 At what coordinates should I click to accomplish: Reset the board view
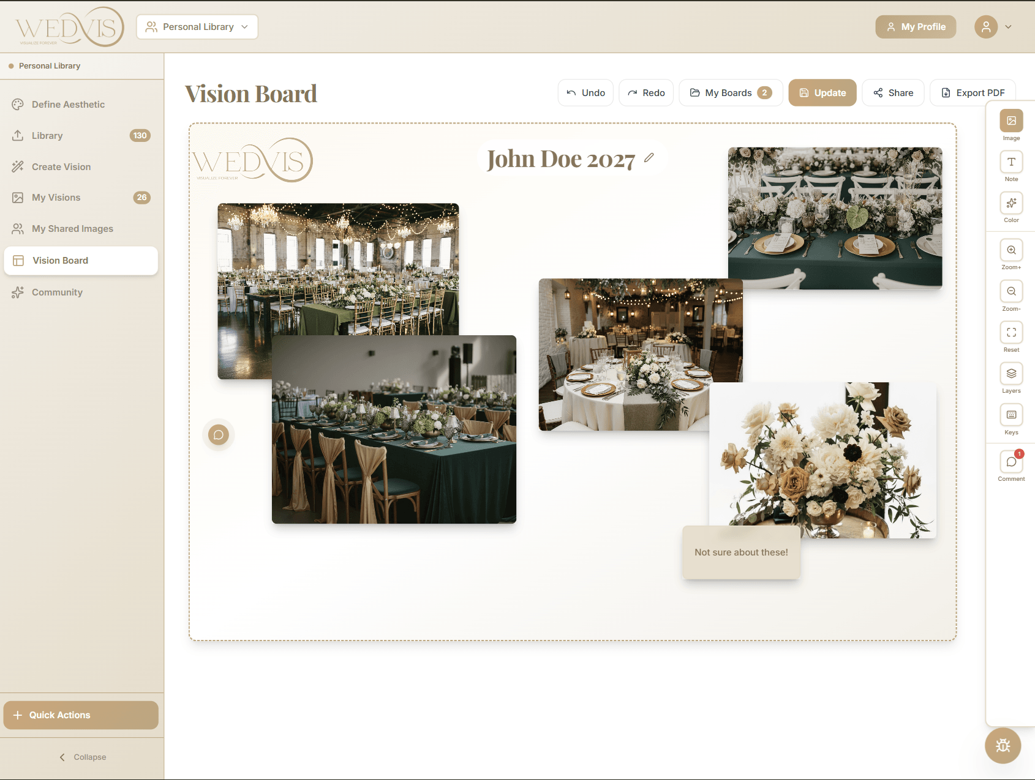1011,333
